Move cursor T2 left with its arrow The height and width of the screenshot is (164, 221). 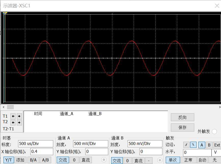pyautogui.click(x=13, y=123)
